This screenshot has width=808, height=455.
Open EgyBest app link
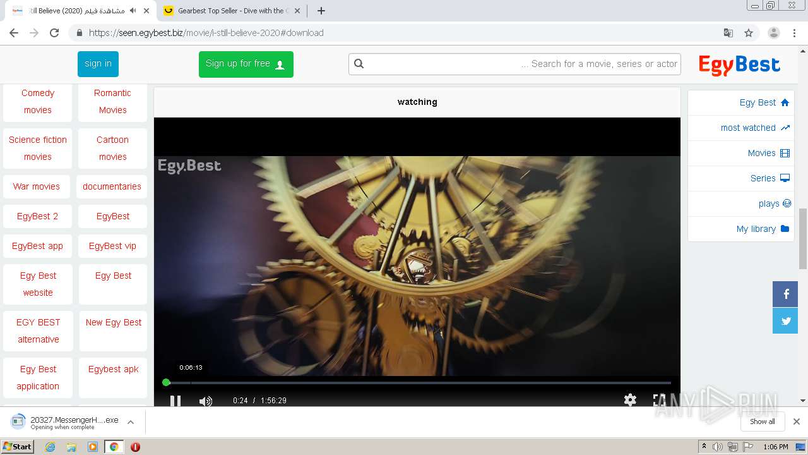[x=37, y=246]
